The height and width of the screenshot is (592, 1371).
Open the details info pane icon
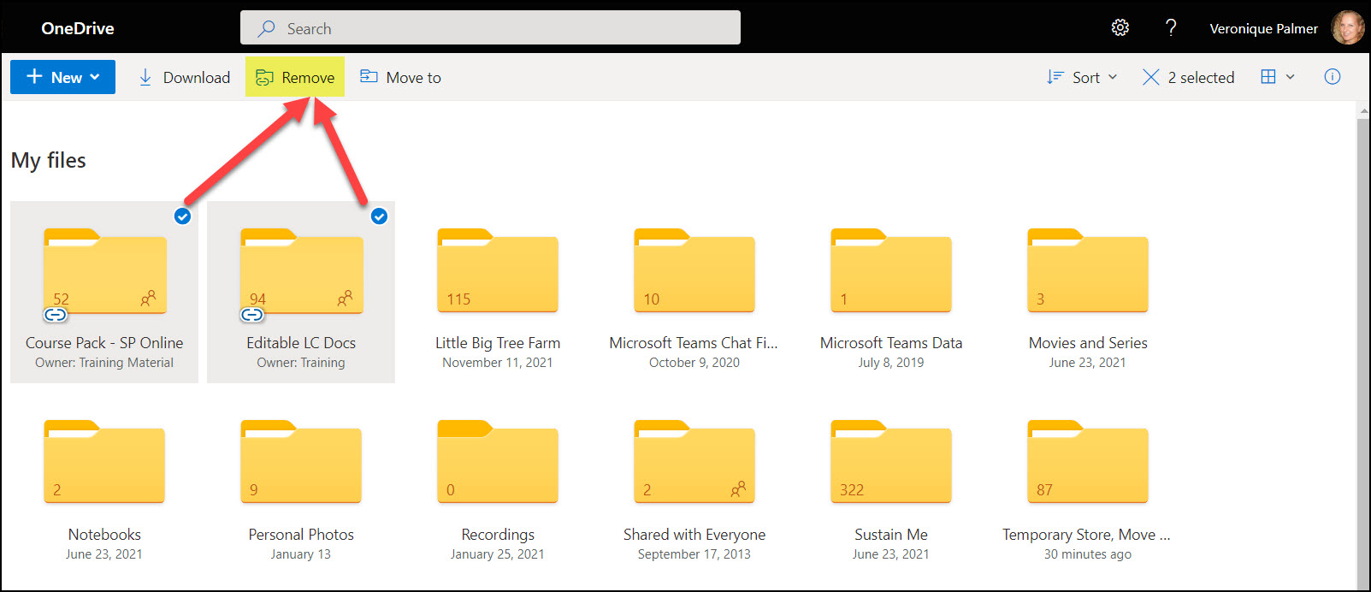[x=1332, y=77]
